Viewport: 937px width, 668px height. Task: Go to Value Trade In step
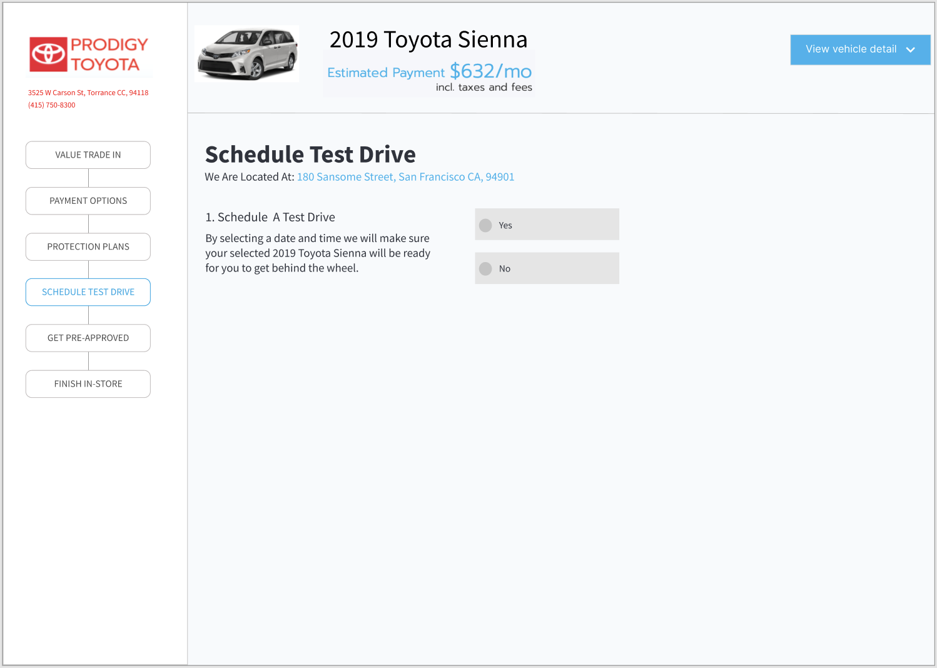88,155
